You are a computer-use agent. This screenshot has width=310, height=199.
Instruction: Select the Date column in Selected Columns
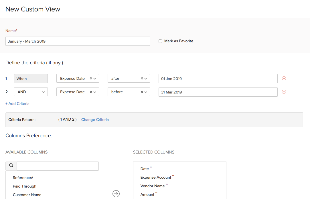(x=144, y=169)
